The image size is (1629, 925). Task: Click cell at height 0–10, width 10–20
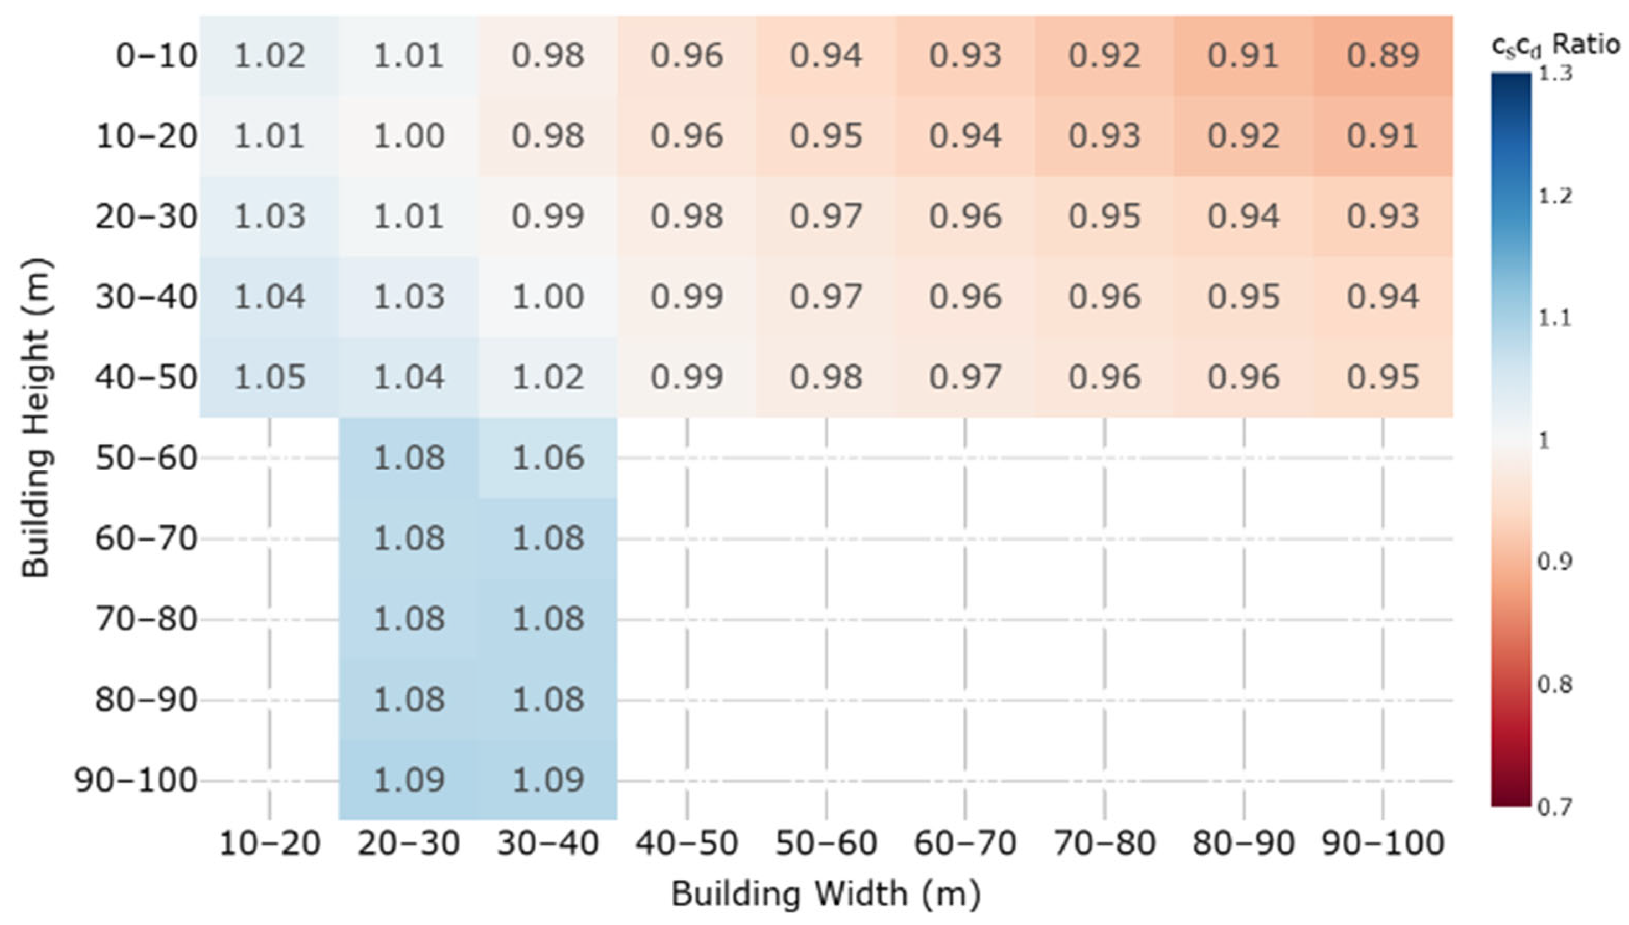point(269,56)
